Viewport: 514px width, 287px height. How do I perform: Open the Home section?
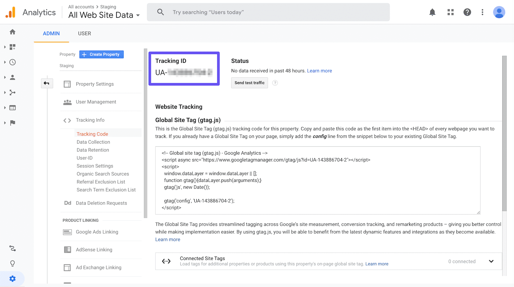(12, 31)
